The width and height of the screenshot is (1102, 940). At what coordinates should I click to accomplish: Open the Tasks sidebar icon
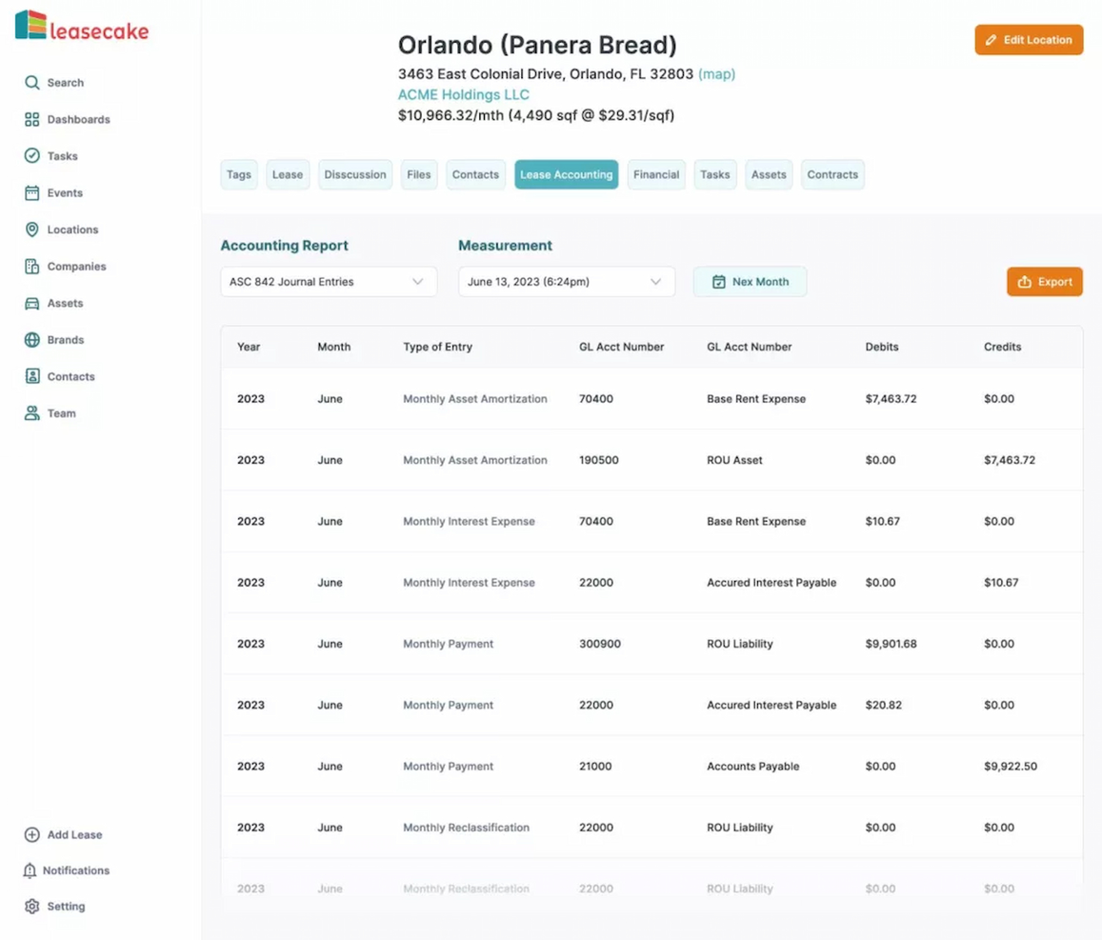pos(31,155)
